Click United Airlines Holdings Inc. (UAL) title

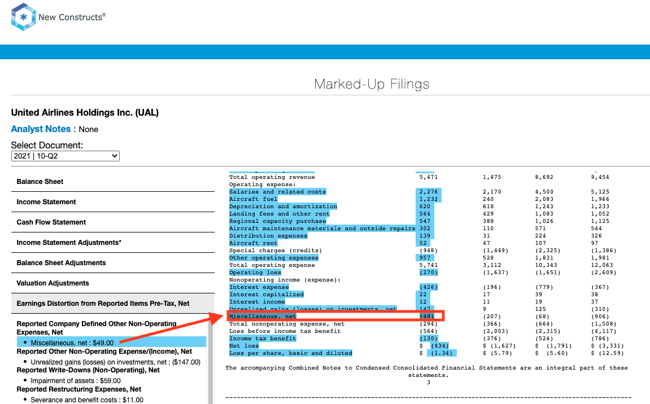click(85, 113)
